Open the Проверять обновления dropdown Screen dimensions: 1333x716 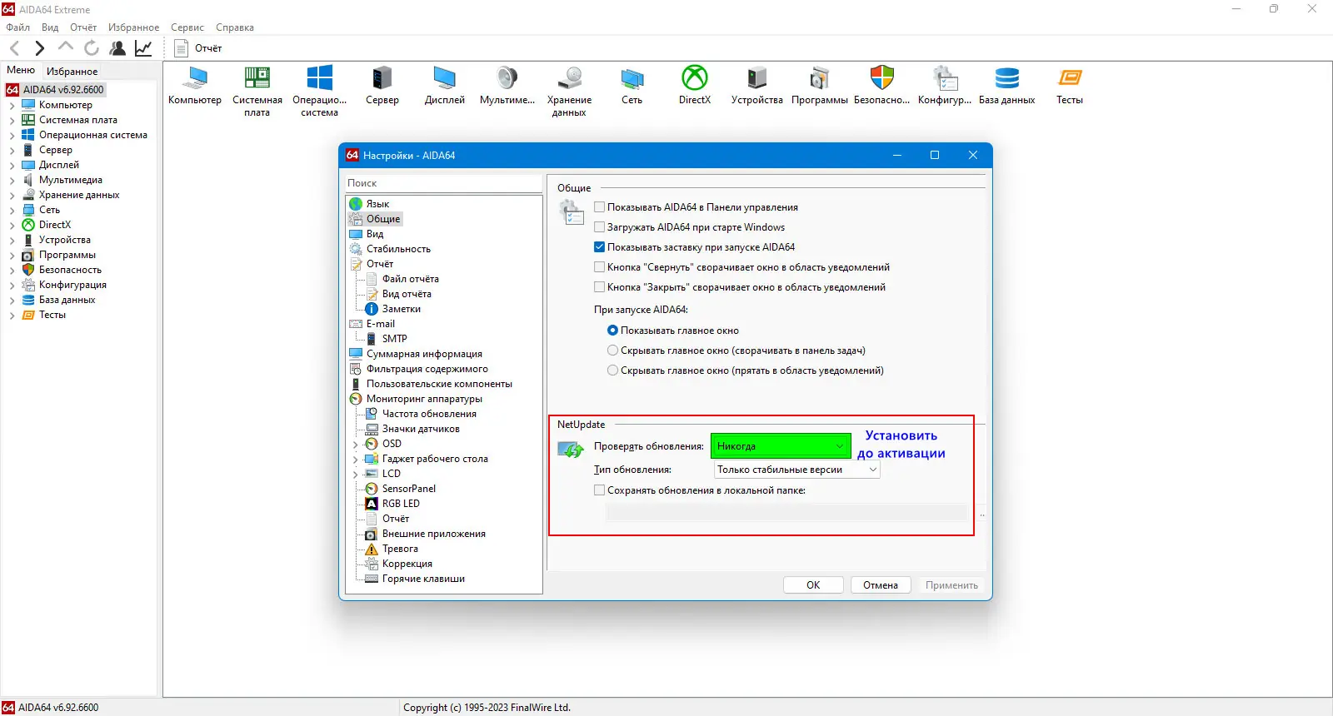[x=781, y=446]
